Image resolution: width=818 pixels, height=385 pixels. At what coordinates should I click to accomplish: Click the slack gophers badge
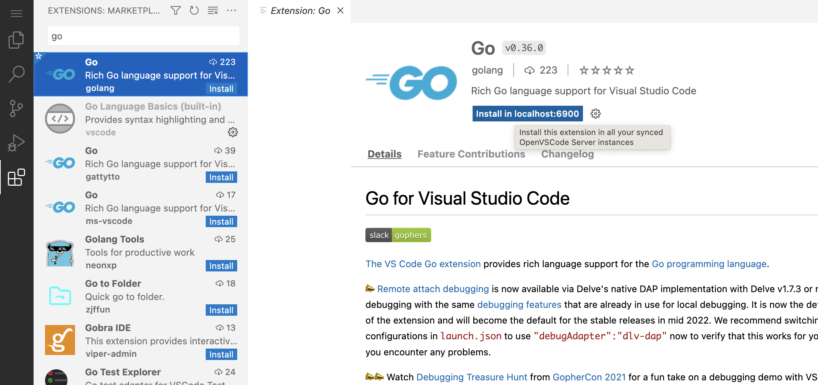tap(398, 235)
